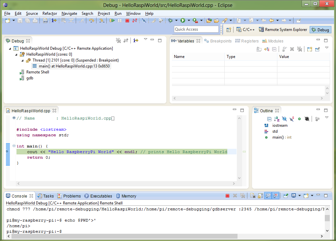Open the External Tools dropdown arrow
The height and width of the screenshot is (241, 336).
tap(201, 20)
